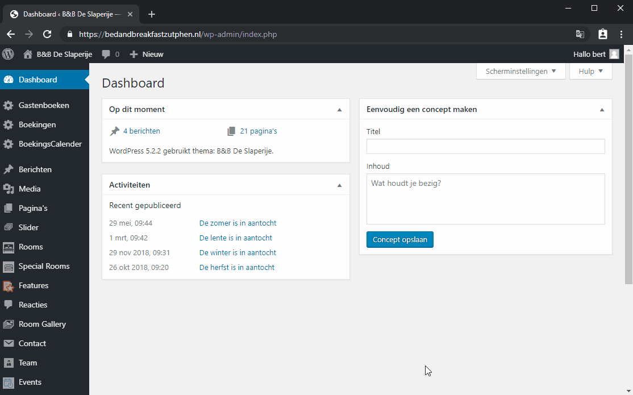Open the Boekingen menu item
The width and height of the screenshot is (633, 395).
coord(44,125)
